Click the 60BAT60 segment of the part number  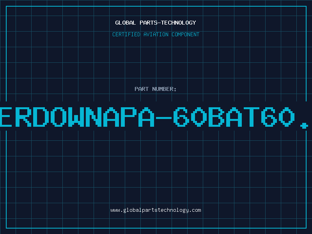pyautogui.click(x=234, y=117)
